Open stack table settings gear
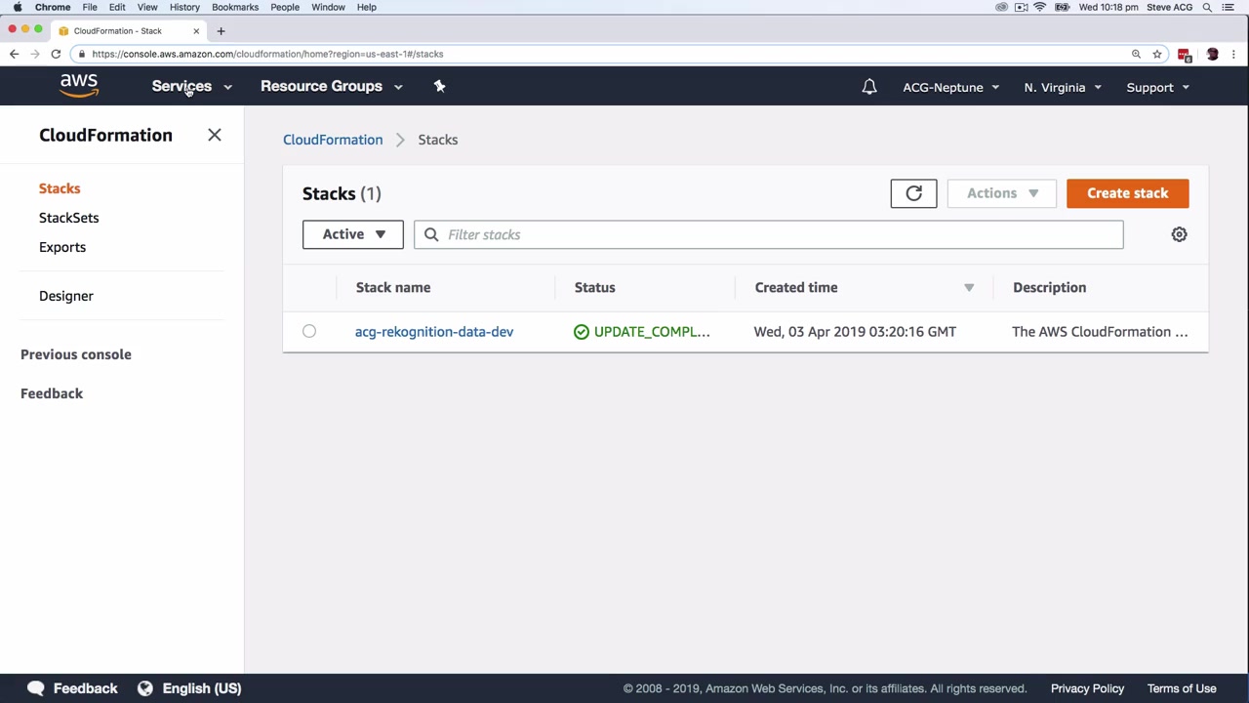 pos(1179,234)
